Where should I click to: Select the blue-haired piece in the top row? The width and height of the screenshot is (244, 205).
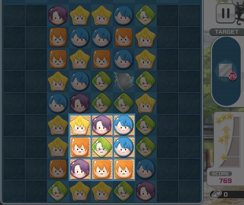pos(124,16)
